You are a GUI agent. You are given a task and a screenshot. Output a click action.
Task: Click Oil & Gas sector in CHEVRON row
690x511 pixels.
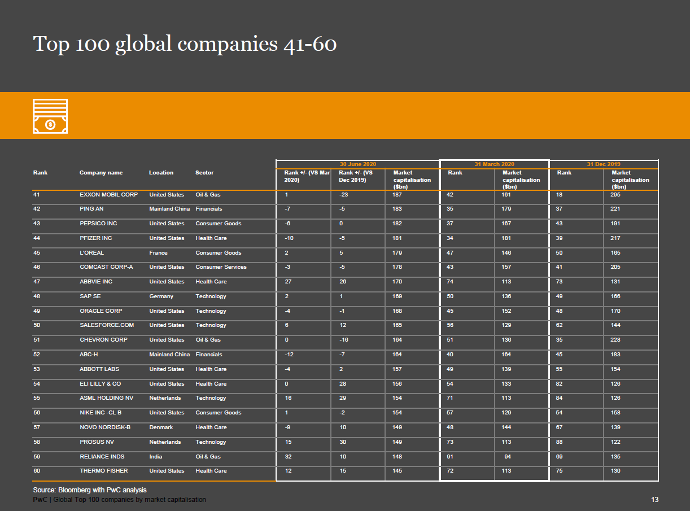pos(208,340)
